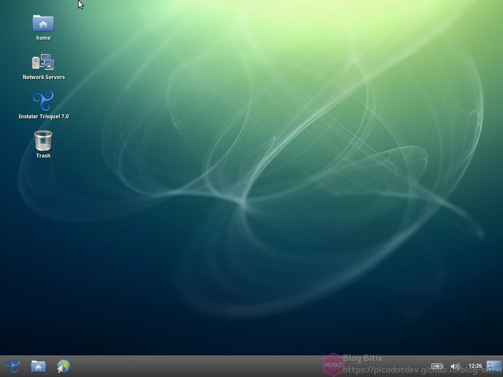503x377 pixels.
Task: Click the show desktop button at panel end
Action: point(494,366)
